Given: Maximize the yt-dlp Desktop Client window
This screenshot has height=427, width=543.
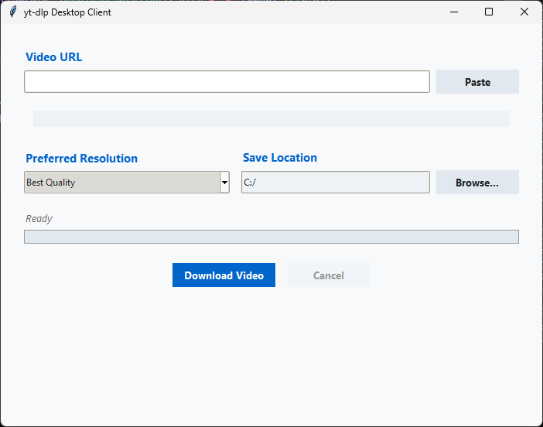Looking at the screenshot, I should (489, 12).
